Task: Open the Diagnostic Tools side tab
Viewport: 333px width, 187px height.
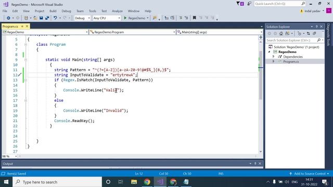Action: 328,35
